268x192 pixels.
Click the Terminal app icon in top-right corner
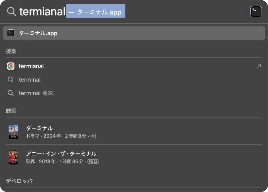[x=256, y=11]
